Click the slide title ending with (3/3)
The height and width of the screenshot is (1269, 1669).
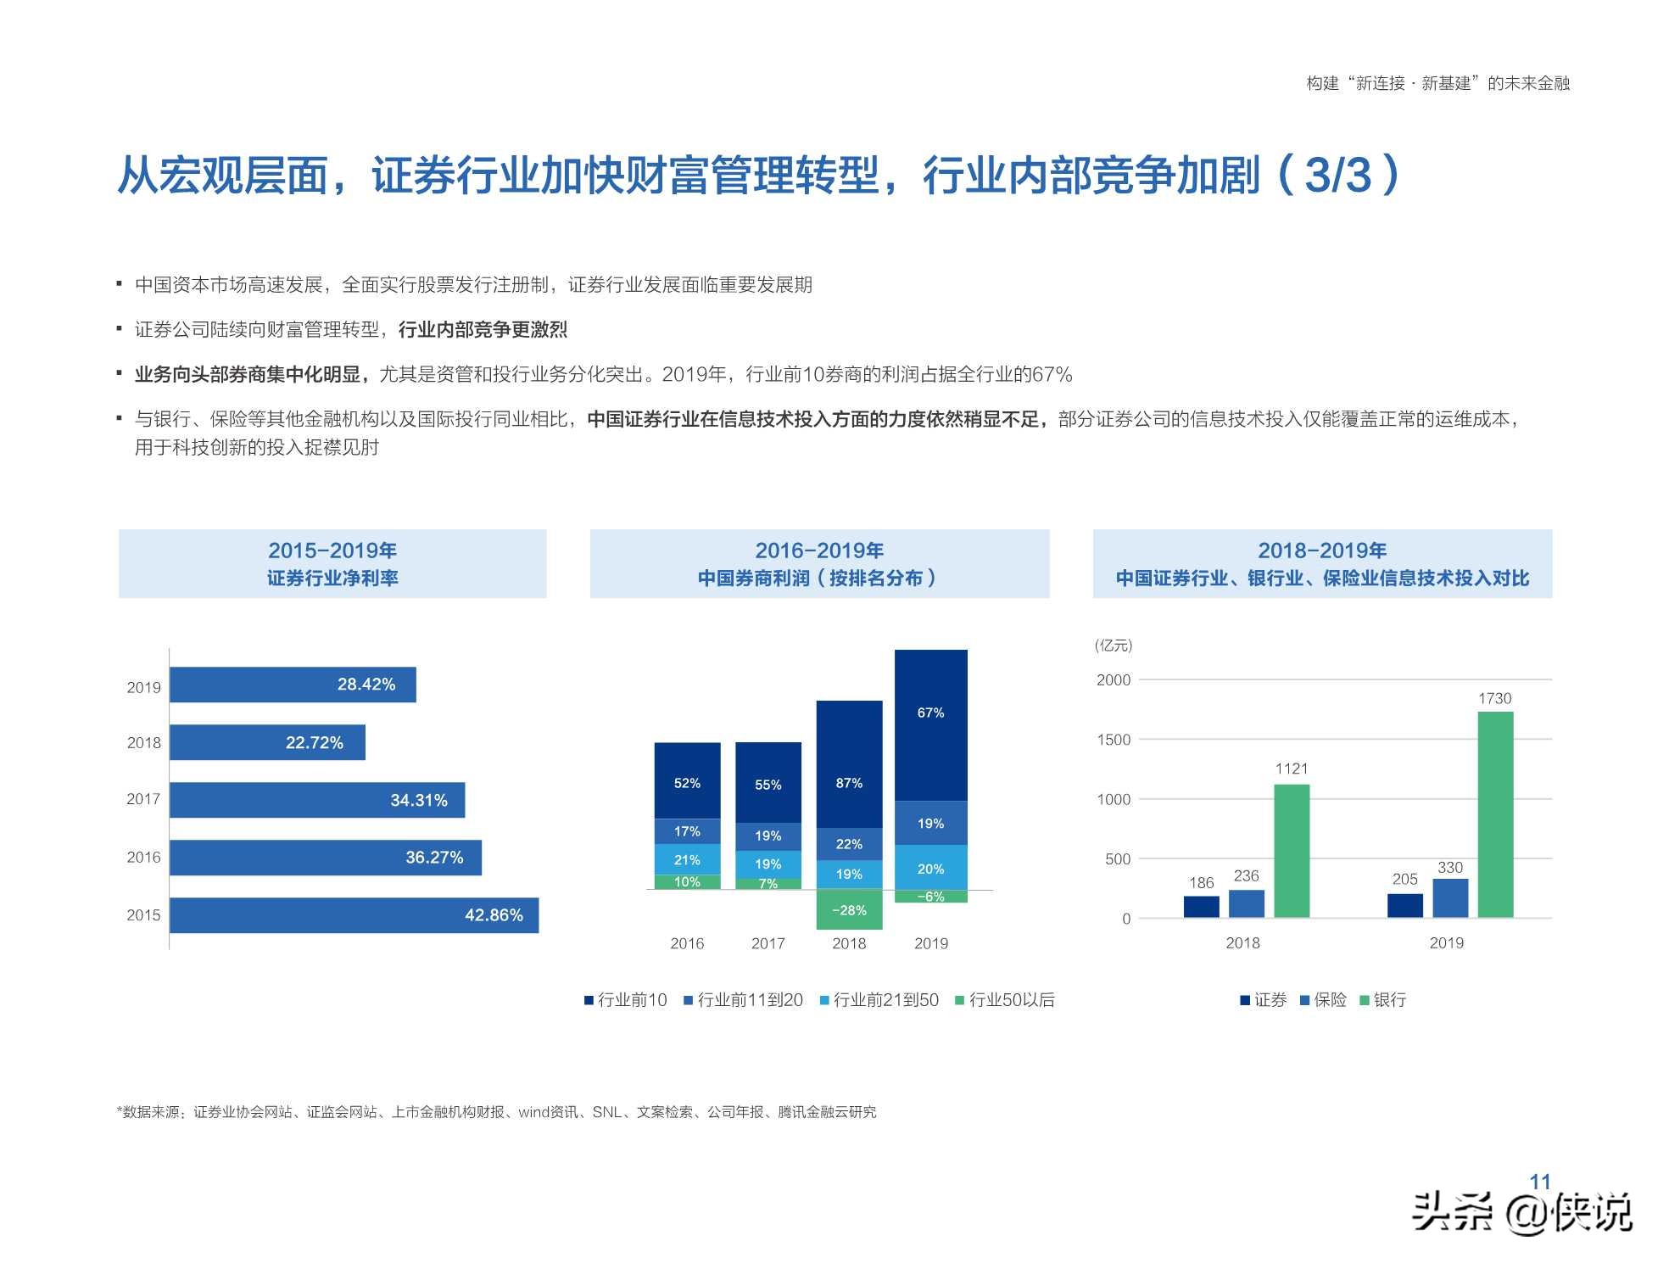pos(759,175)
